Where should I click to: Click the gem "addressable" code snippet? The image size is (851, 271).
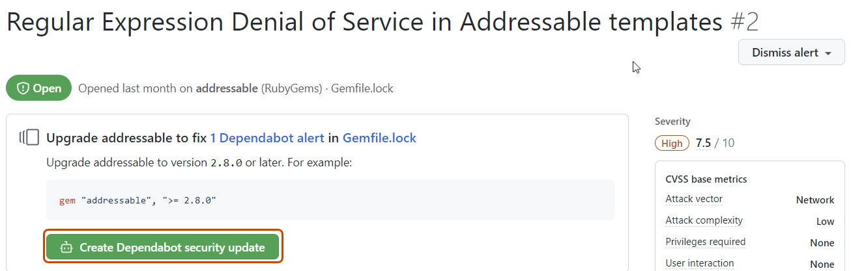click(137, 200)
